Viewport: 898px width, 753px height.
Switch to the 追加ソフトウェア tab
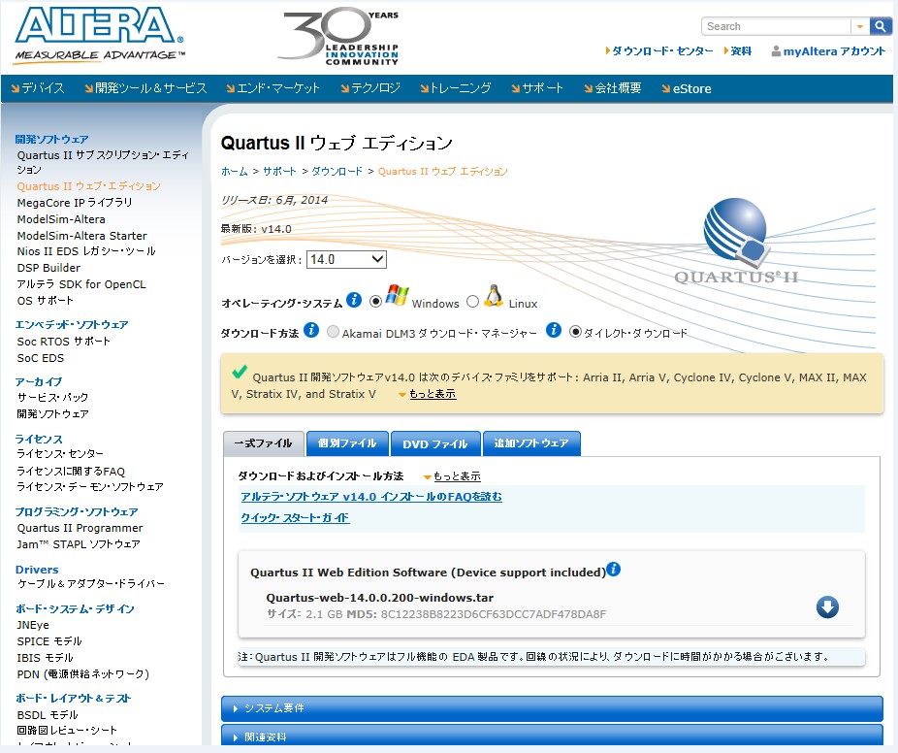pos(531,443)
